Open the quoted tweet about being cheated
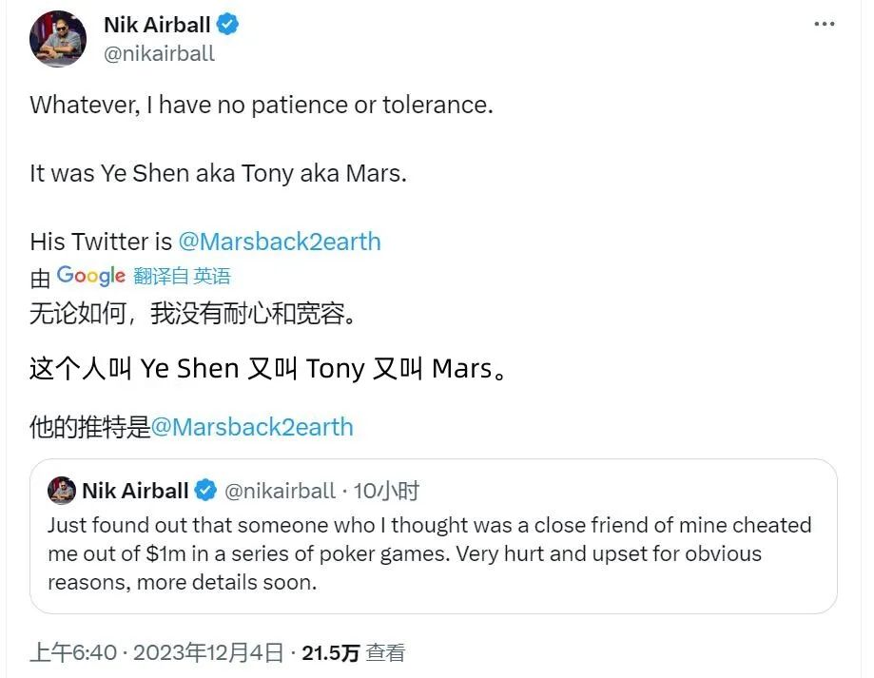Image resolution: width=874 pixels, height=678 pixels. [428, 553]
